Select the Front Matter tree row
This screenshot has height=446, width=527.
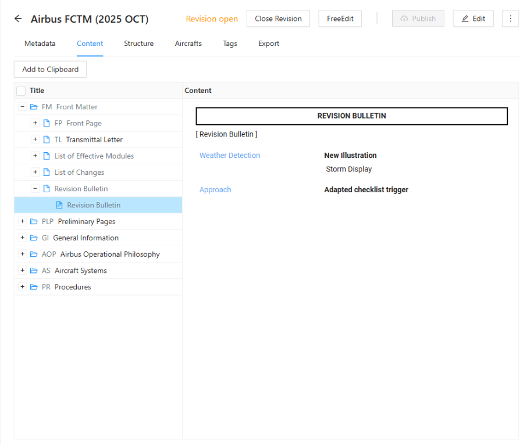click(x=98, y=107)
